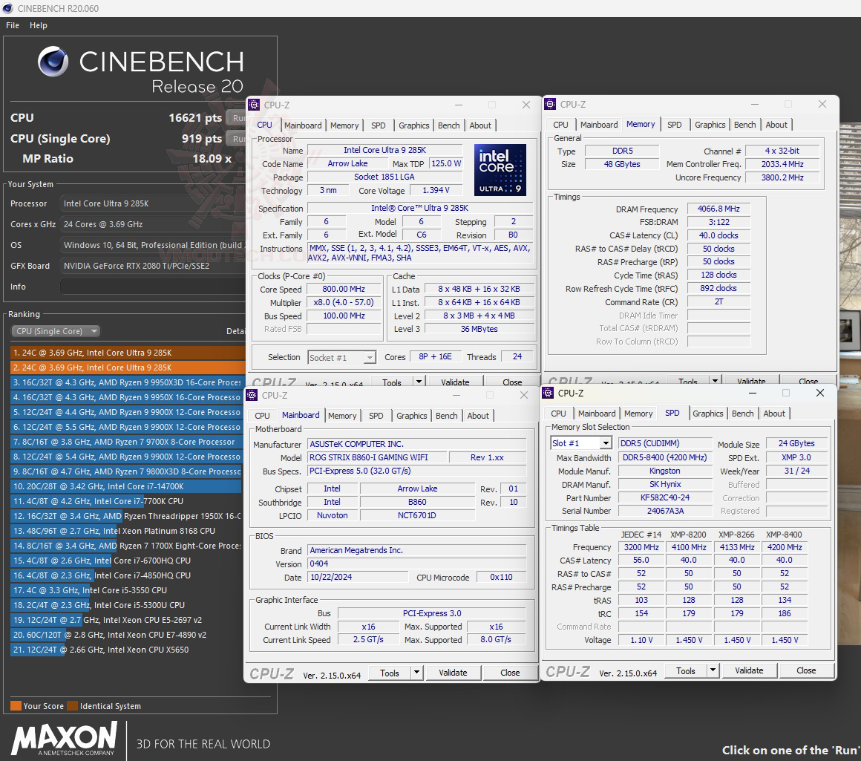The width and height of the screenshot is (861, 761).
Task: Click Validate in CPU-Z processor window
Action: tap(455, 382)
